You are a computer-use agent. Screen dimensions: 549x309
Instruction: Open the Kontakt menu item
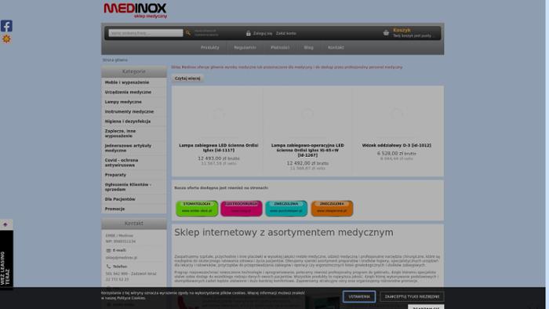pyautogui.click(x=336, y=48)
